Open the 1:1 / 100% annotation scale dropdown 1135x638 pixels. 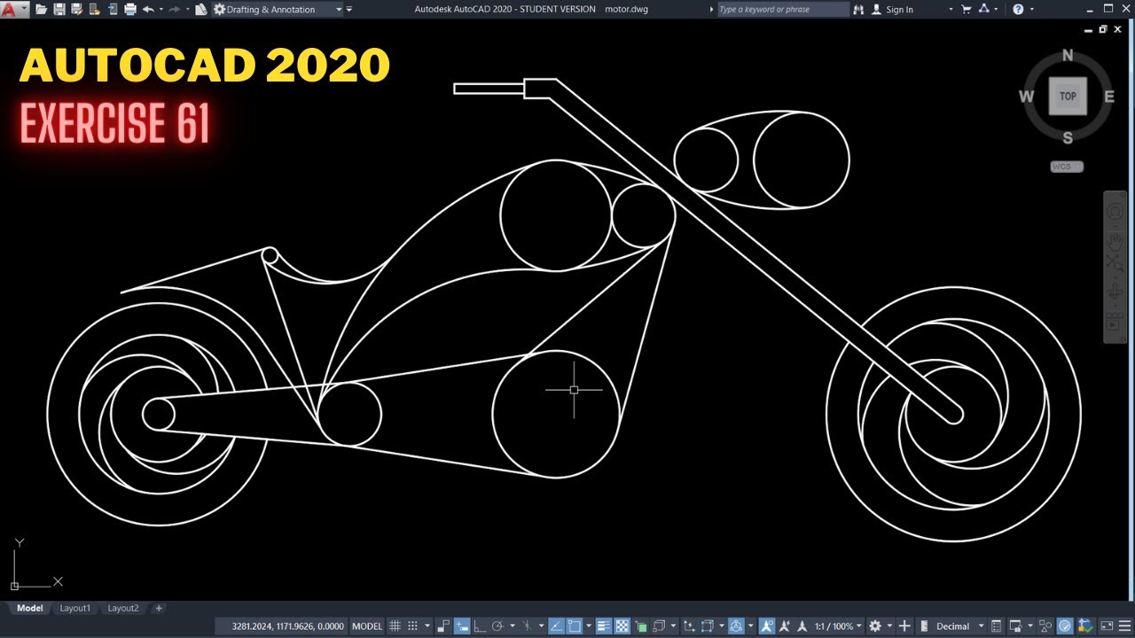pyautogui.click(x=839, y=626)
